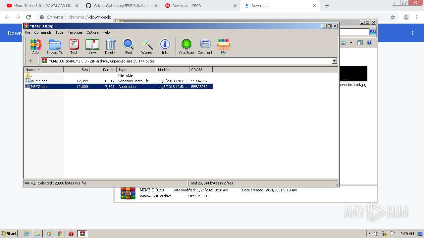Click status text 'Total 25,144 bytes in 2 files'
The width and height of the screenshot is (424, 238).
[211, 183]
